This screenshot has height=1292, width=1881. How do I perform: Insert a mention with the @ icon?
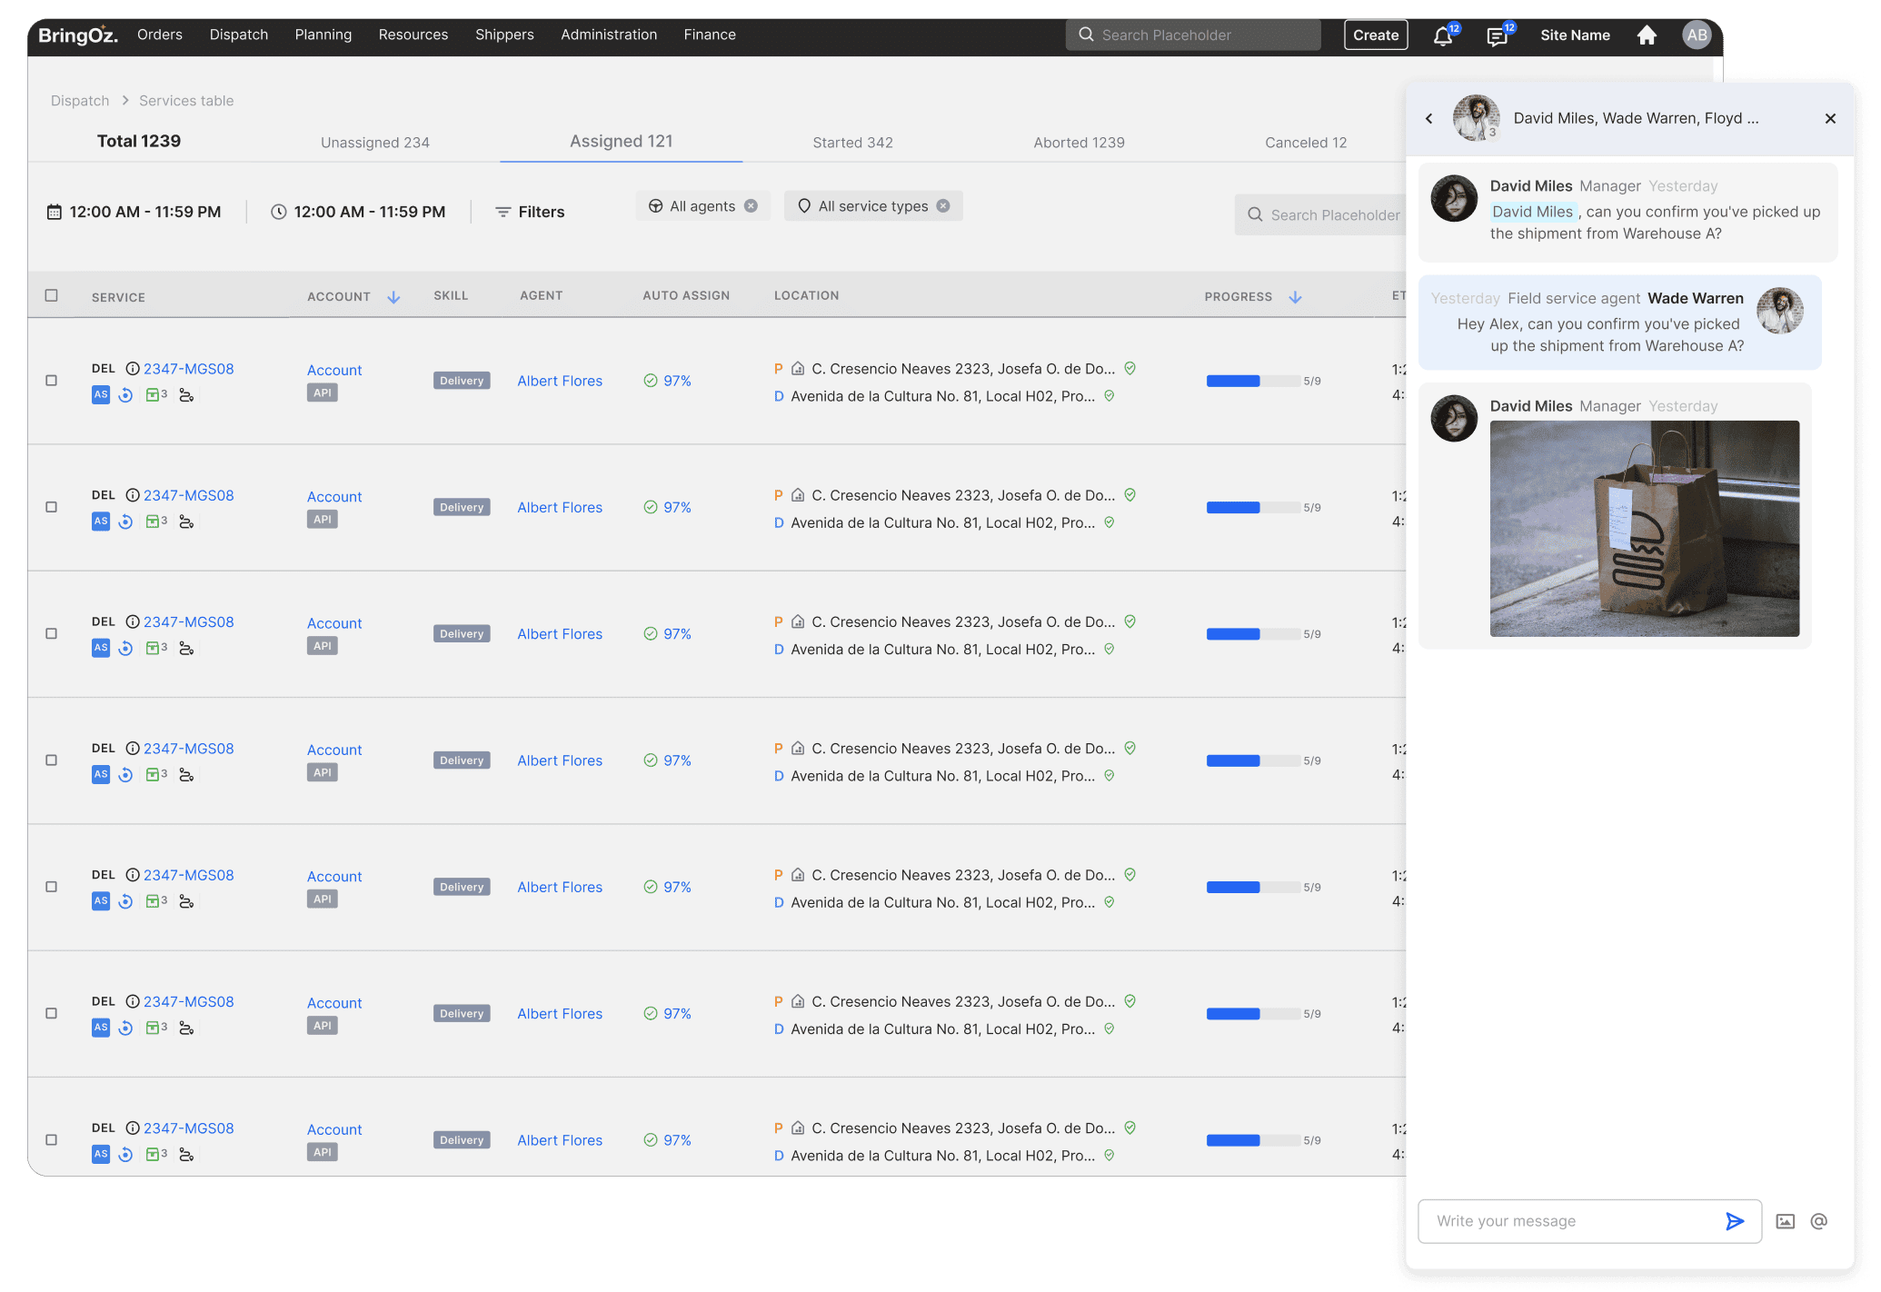coord(1818,1221)
